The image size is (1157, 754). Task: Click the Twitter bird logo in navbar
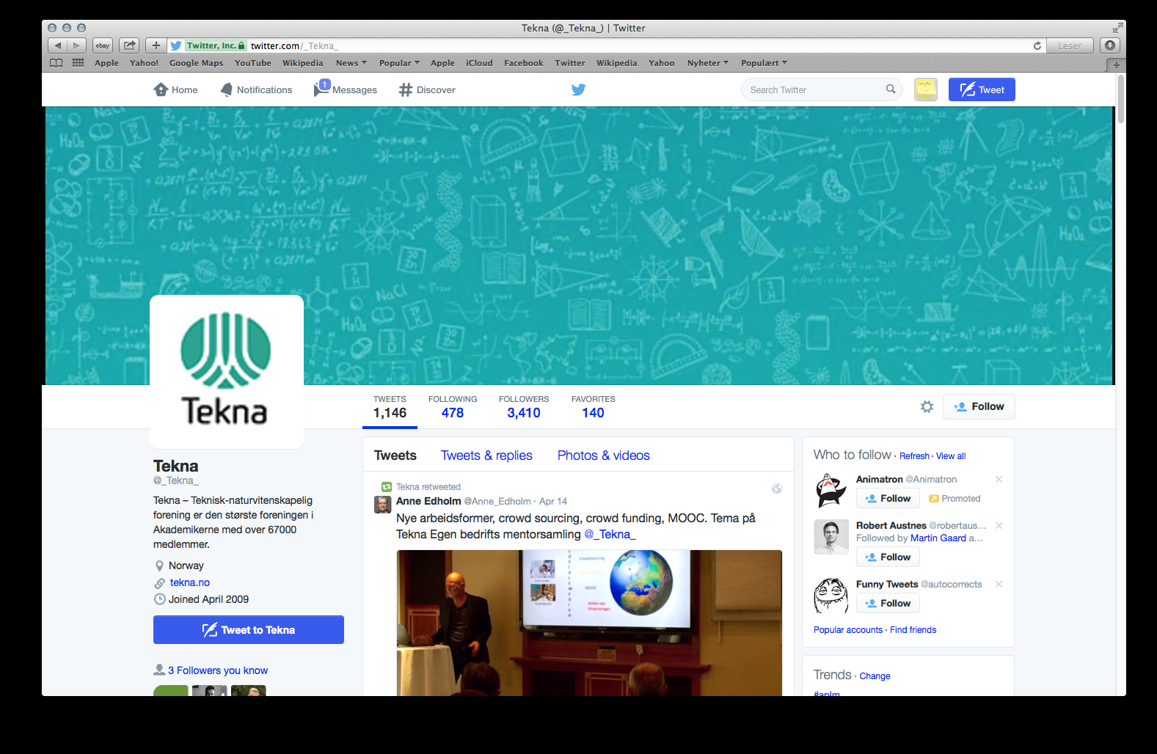click(578, 89)
